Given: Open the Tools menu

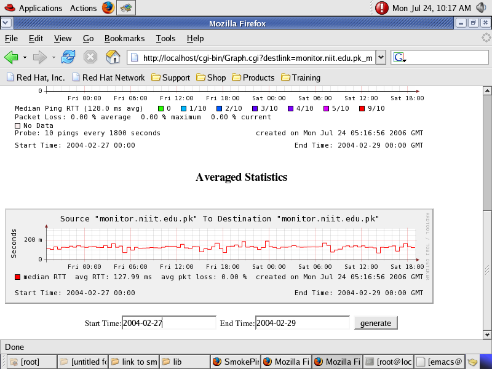Looking at the screenshot, I should (165, 38).
